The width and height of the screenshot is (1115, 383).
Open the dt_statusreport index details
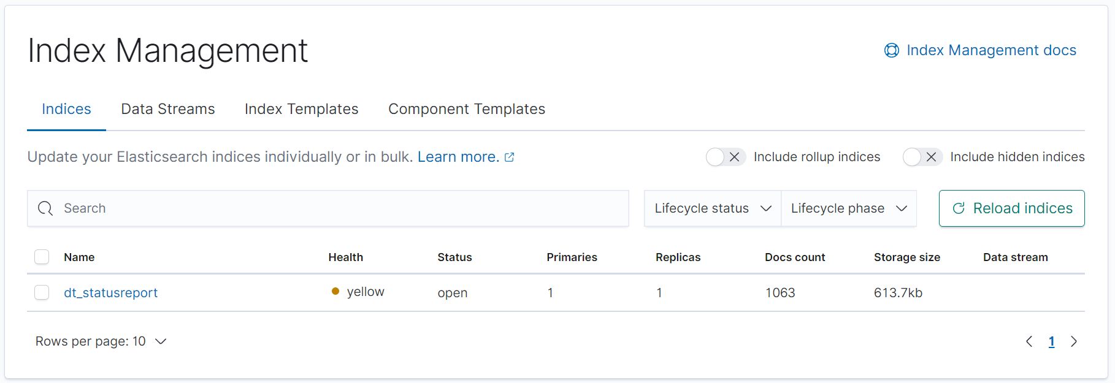pyautogui.click(x=110, y=293)
